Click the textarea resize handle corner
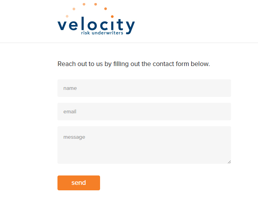The width and height of the screenshot is (258, 204). (x=229, y=162)
